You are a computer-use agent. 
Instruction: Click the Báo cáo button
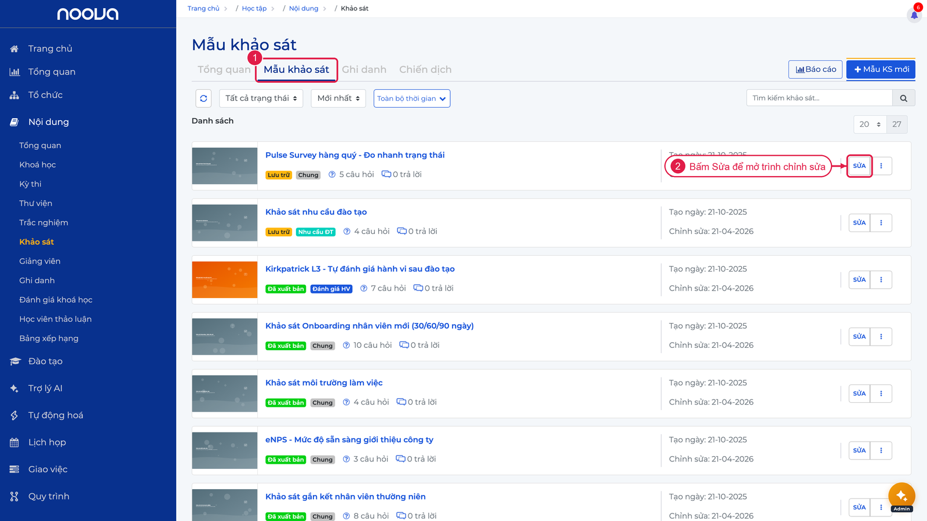click(815, 69)
